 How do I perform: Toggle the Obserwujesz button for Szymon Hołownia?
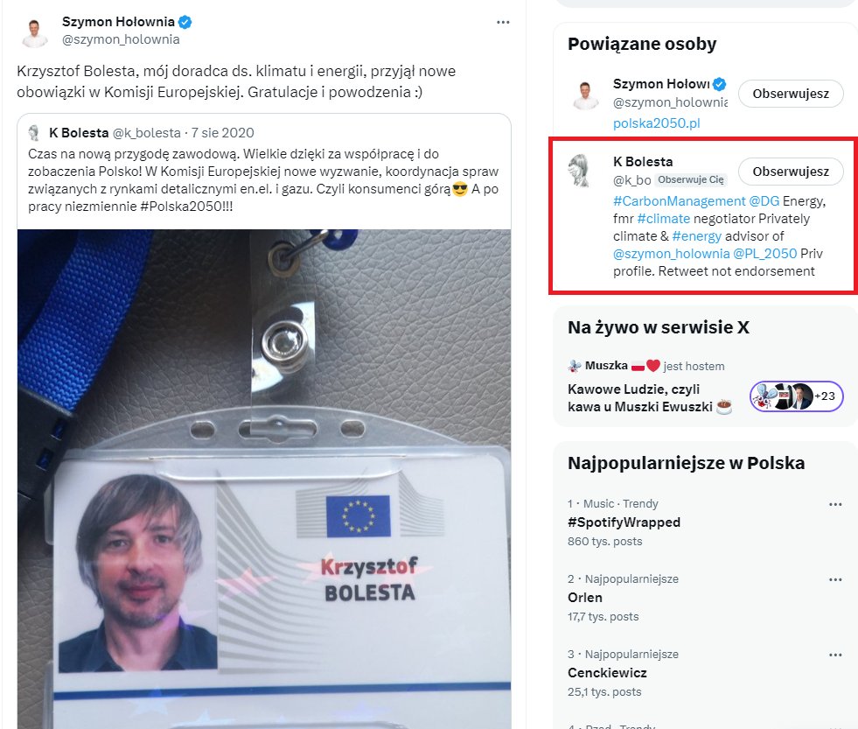pyautogui.click(x=791, y=94)
